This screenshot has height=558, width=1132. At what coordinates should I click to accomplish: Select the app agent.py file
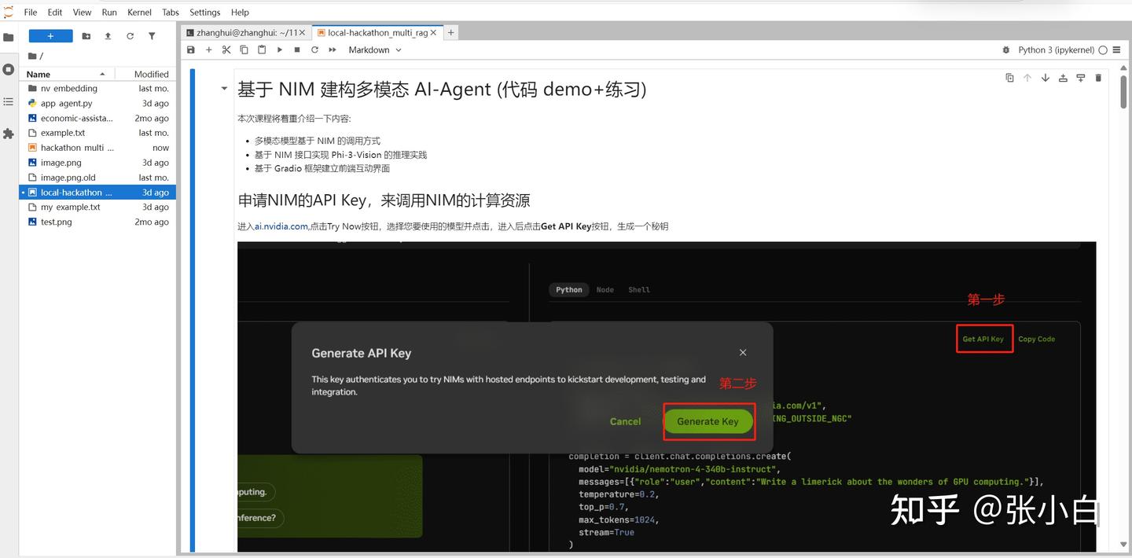pyautogui.click(x=97, y=104)
